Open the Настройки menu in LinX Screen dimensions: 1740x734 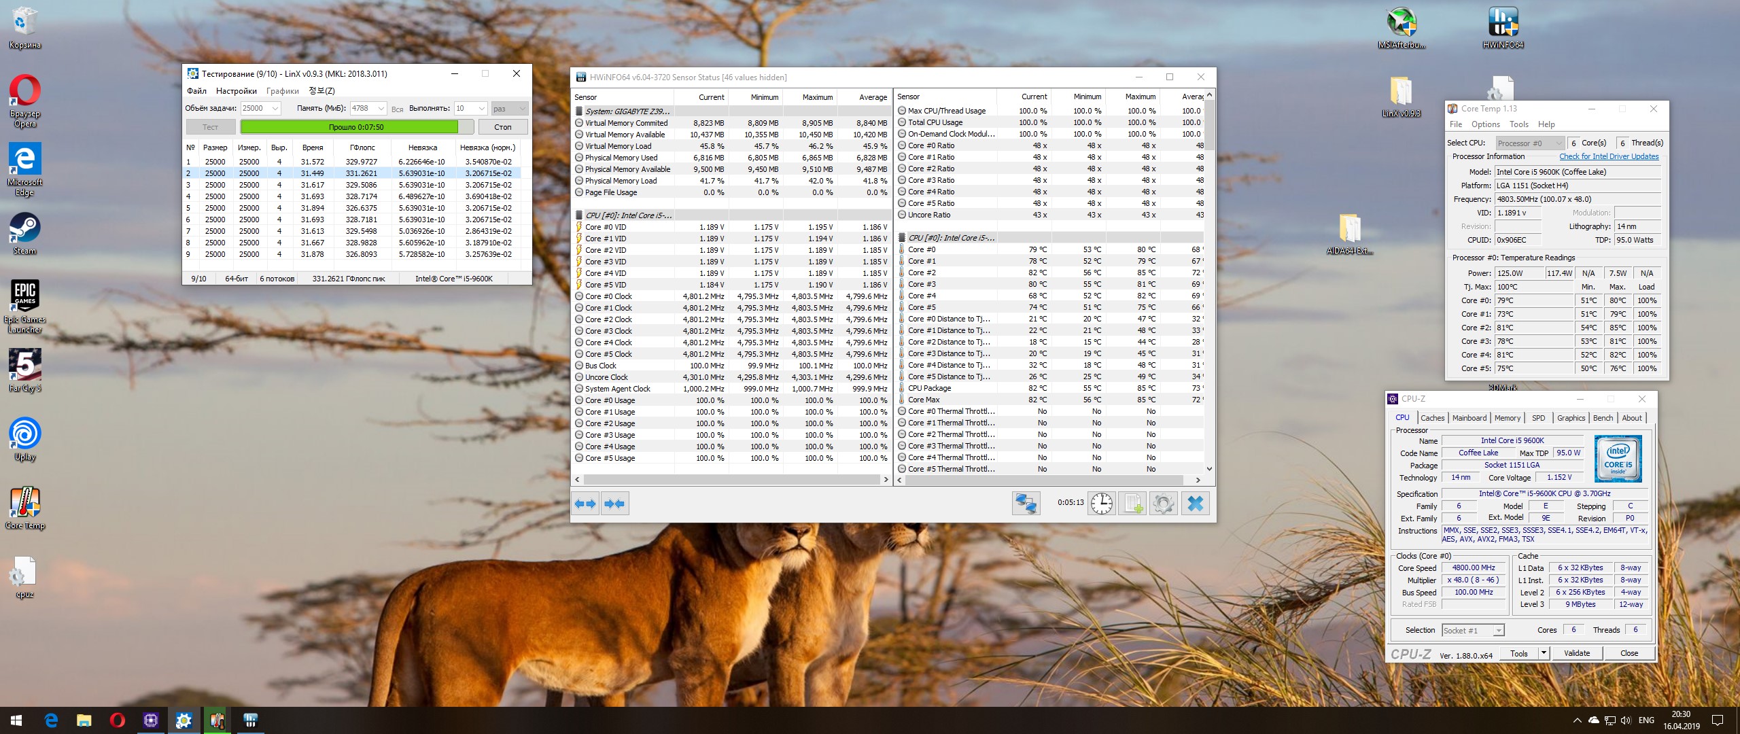click(236, 91)
